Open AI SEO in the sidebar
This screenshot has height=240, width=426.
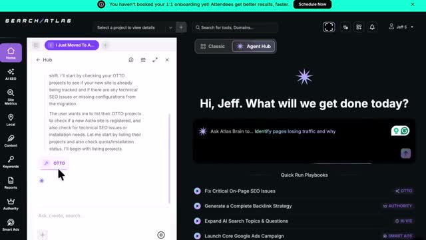[x=11, y=74]
